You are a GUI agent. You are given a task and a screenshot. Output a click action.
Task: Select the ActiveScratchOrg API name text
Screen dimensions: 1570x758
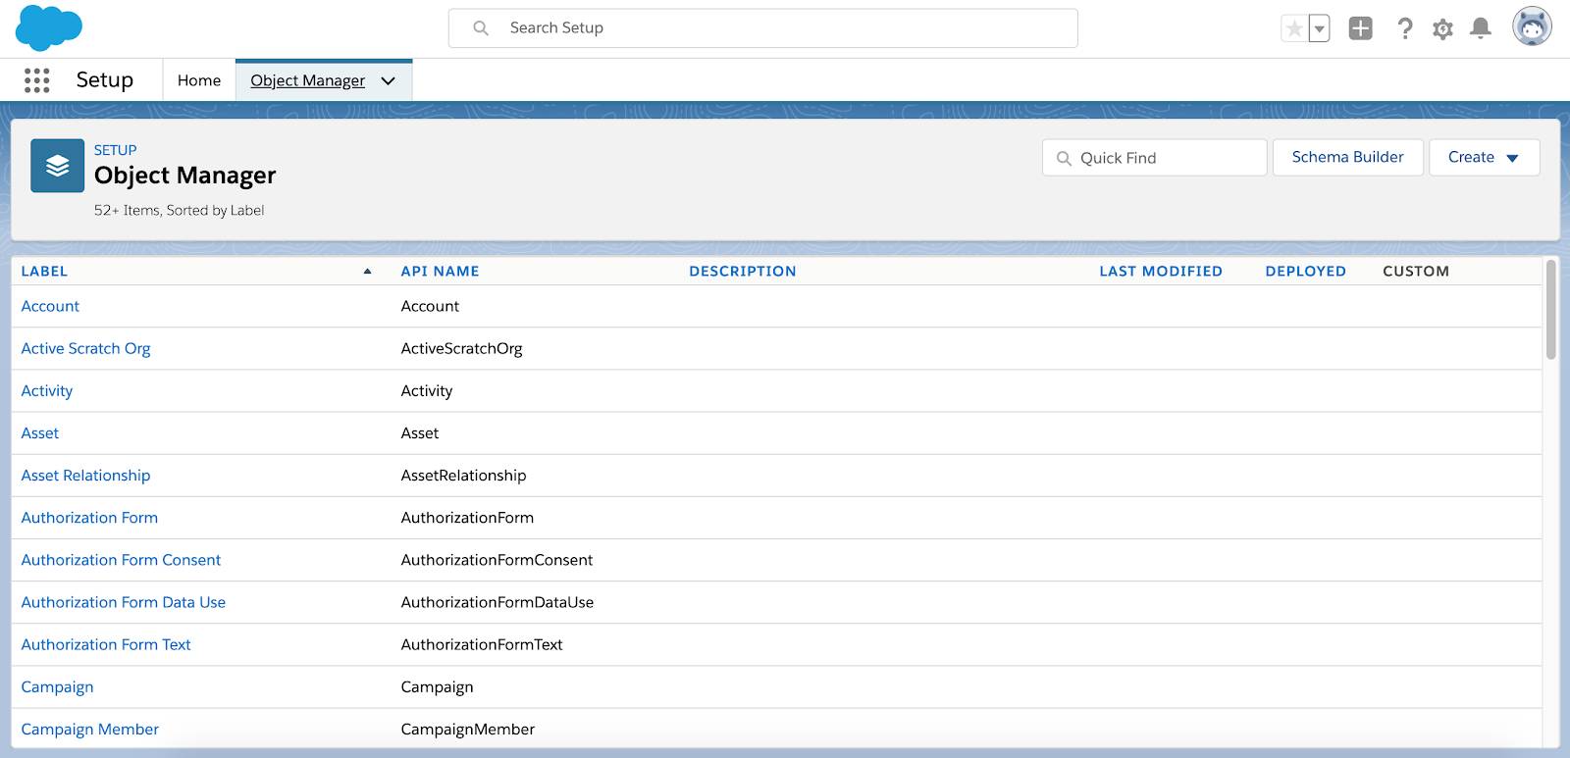tap(461, 348)
